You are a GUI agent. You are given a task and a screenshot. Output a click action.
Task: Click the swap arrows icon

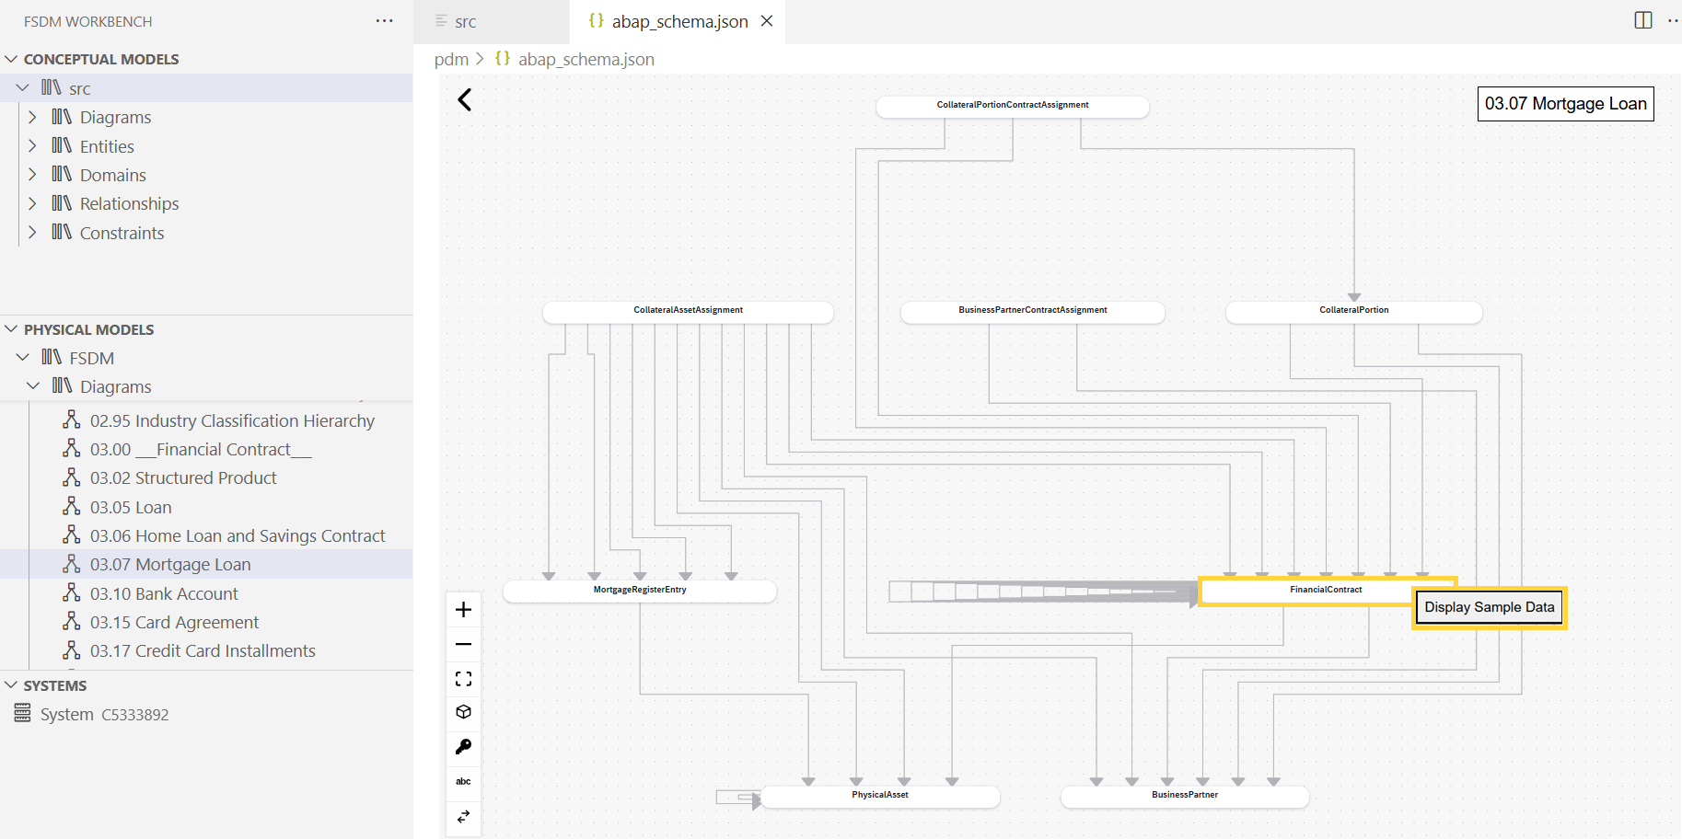(x=463, y=816)
